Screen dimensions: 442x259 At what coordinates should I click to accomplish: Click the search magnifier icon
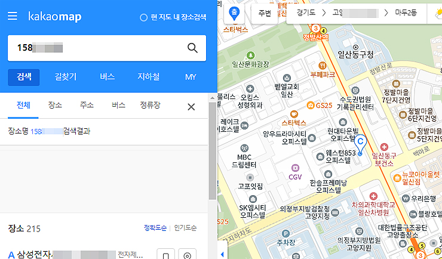tap(192, 48)
